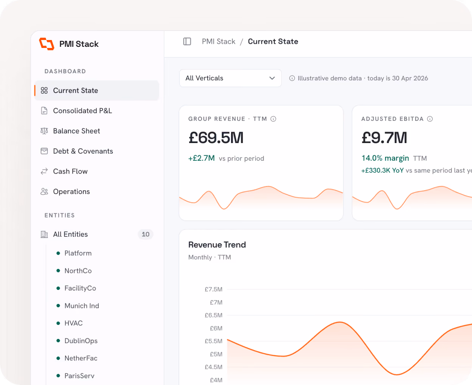Click the Balance Sheet scales icon
Image resolution: width=472 pixels, height=385 pixels.
pyautogui.click(x=44, y=131)
